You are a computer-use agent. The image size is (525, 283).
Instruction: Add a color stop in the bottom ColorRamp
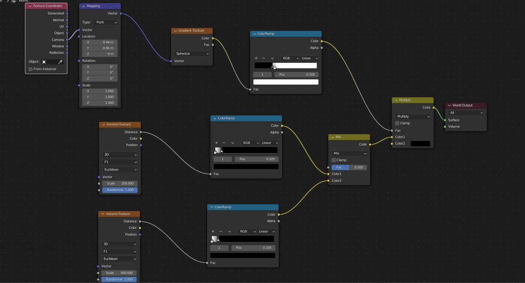213,231
